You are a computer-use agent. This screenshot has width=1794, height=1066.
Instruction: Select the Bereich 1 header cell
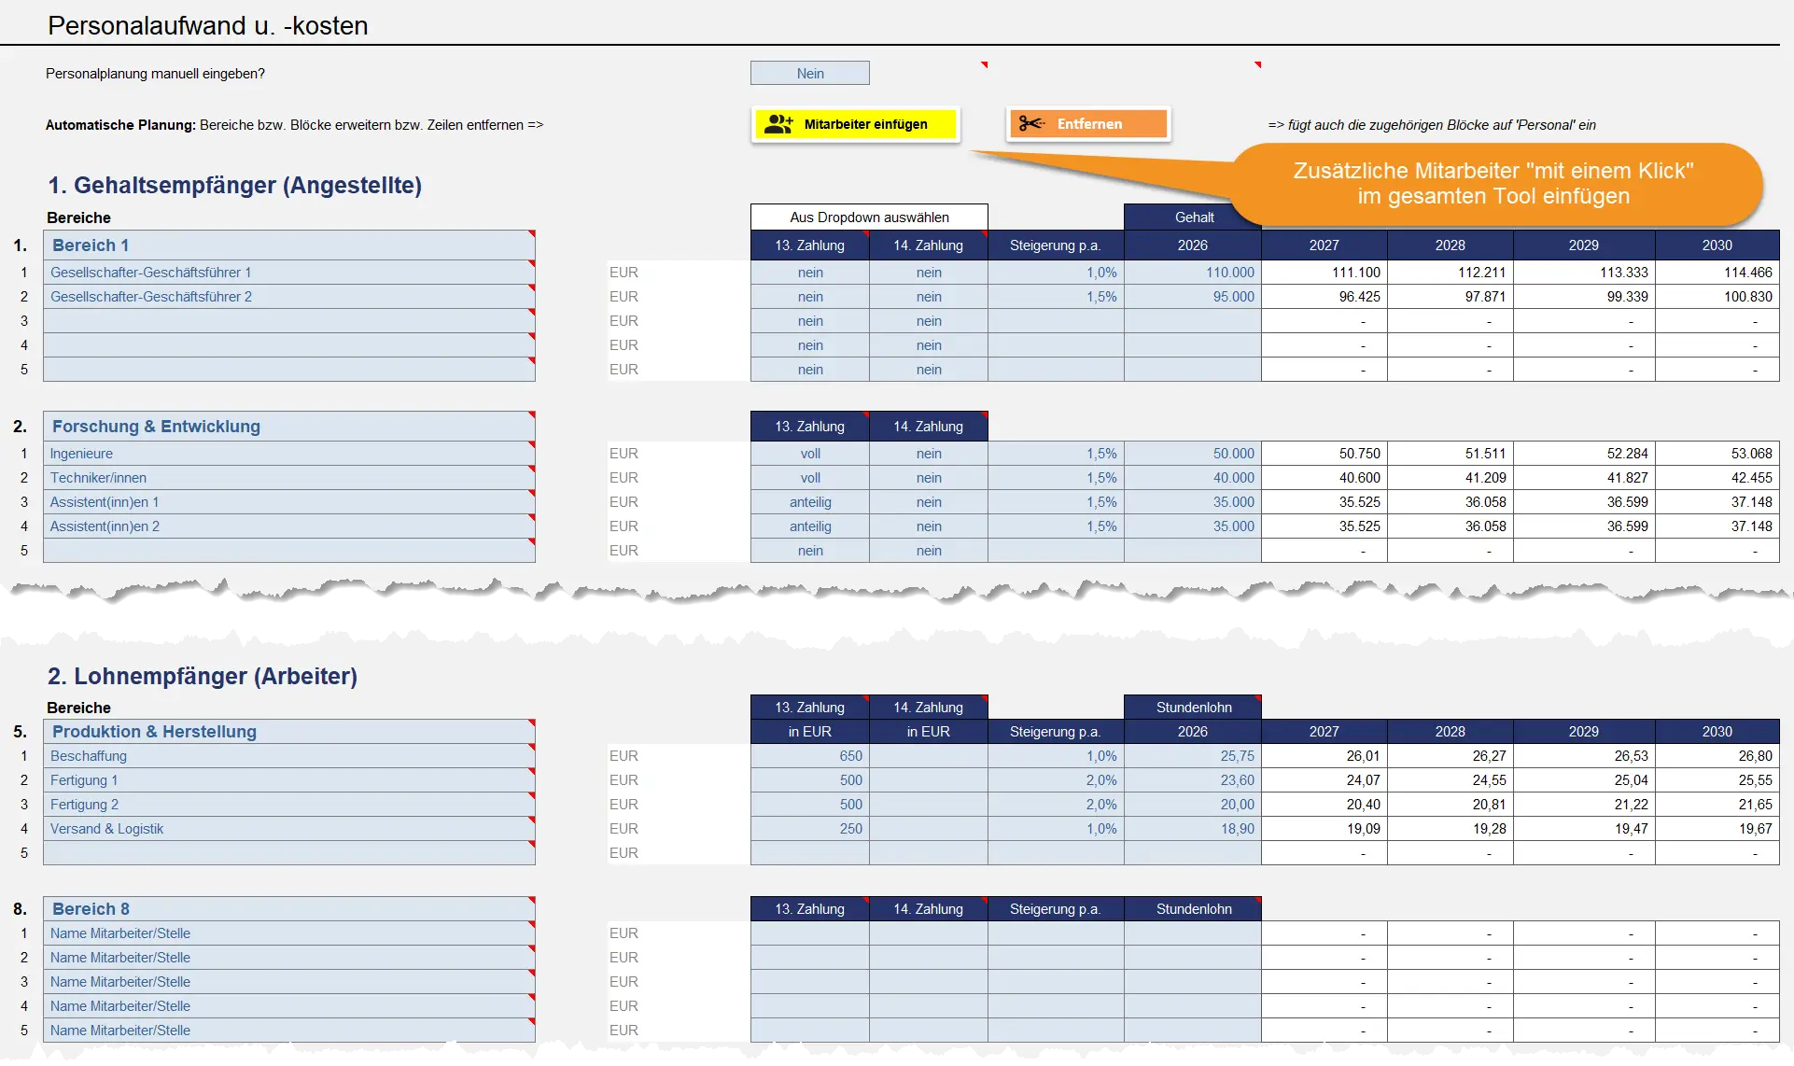tap(288, 245)
